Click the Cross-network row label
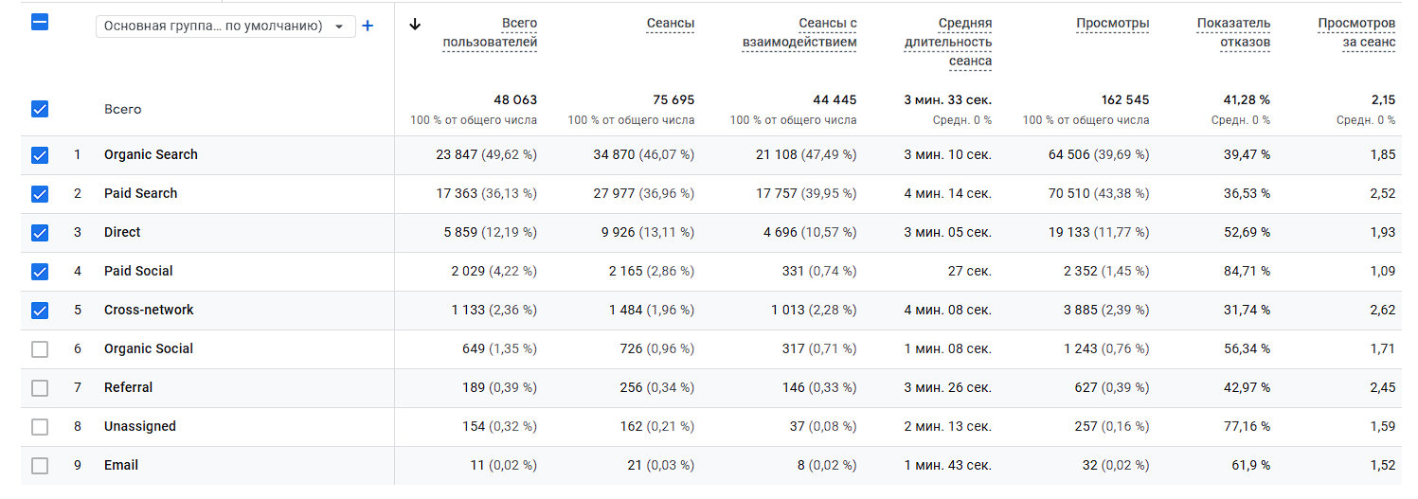Viewport: 1418px width, 499px height. coord(149,311)
